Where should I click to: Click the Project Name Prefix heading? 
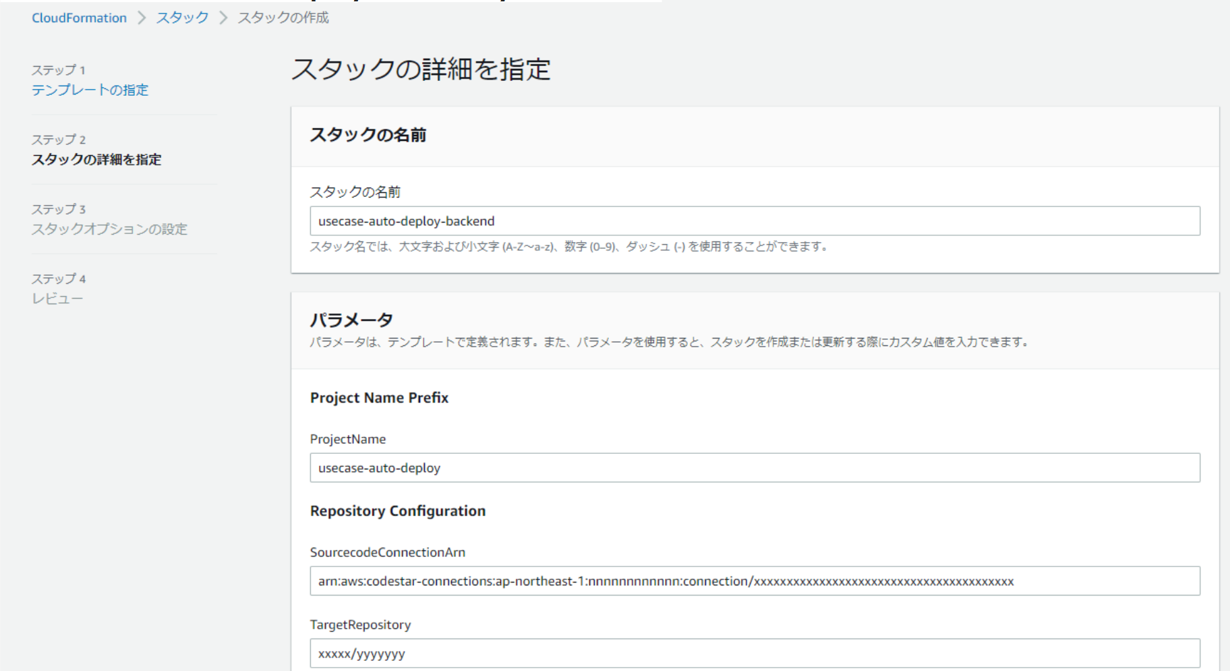click(x=379, y=398)
